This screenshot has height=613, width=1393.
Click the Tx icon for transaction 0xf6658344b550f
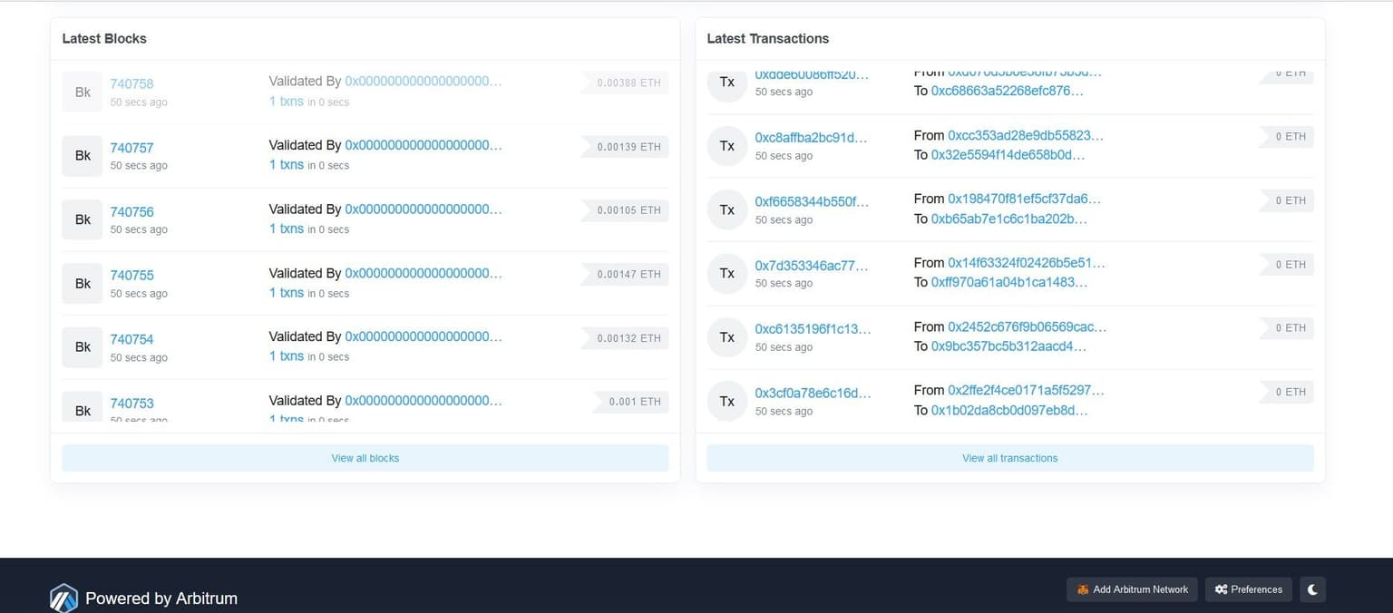(x=726, y=209)
